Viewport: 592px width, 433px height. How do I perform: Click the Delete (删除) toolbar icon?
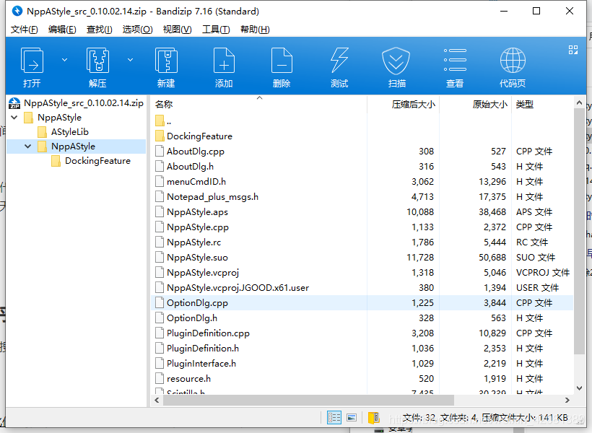pos(282,61)
